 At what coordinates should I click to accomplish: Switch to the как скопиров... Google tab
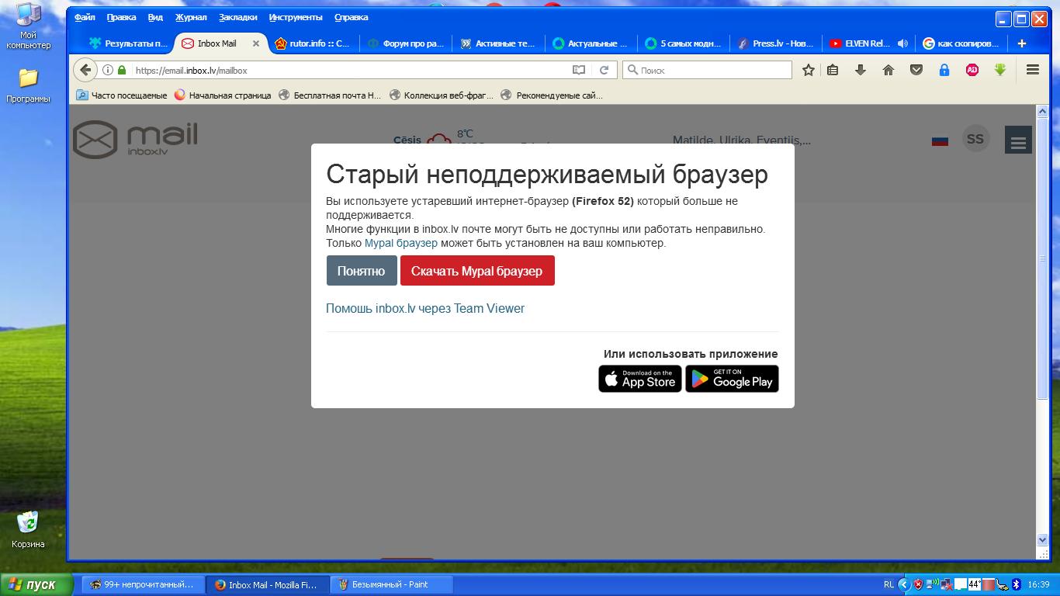[960, 43]
